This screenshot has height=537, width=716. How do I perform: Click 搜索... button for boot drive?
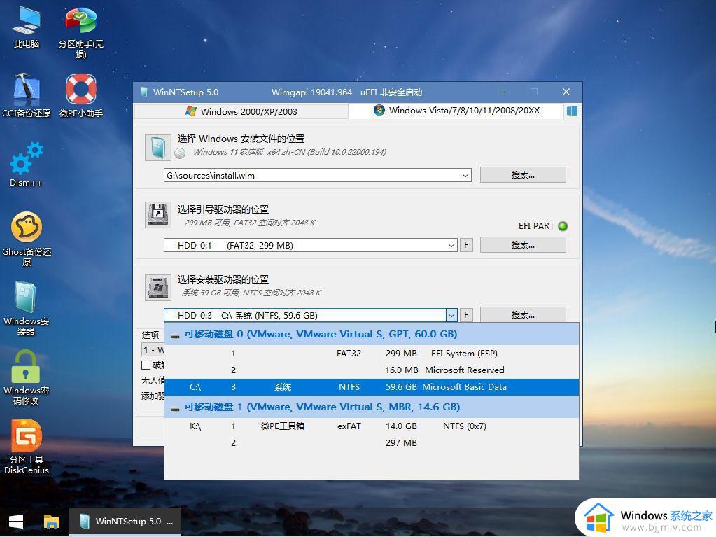coord(523,245)
